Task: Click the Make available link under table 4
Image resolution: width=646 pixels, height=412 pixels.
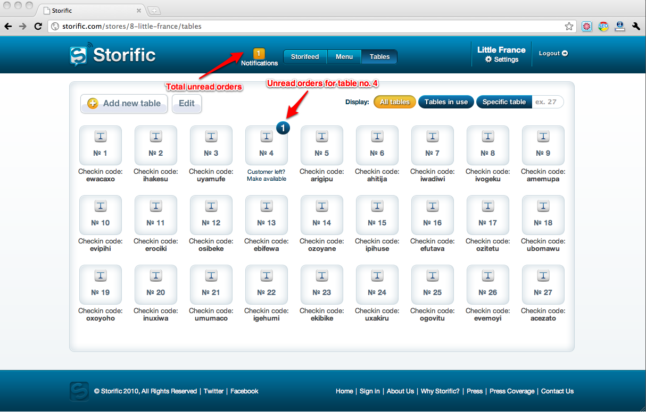Action: [x=267, y=179]
